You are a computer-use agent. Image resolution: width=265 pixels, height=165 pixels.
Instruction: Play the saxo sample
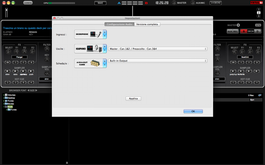(15, 71)
